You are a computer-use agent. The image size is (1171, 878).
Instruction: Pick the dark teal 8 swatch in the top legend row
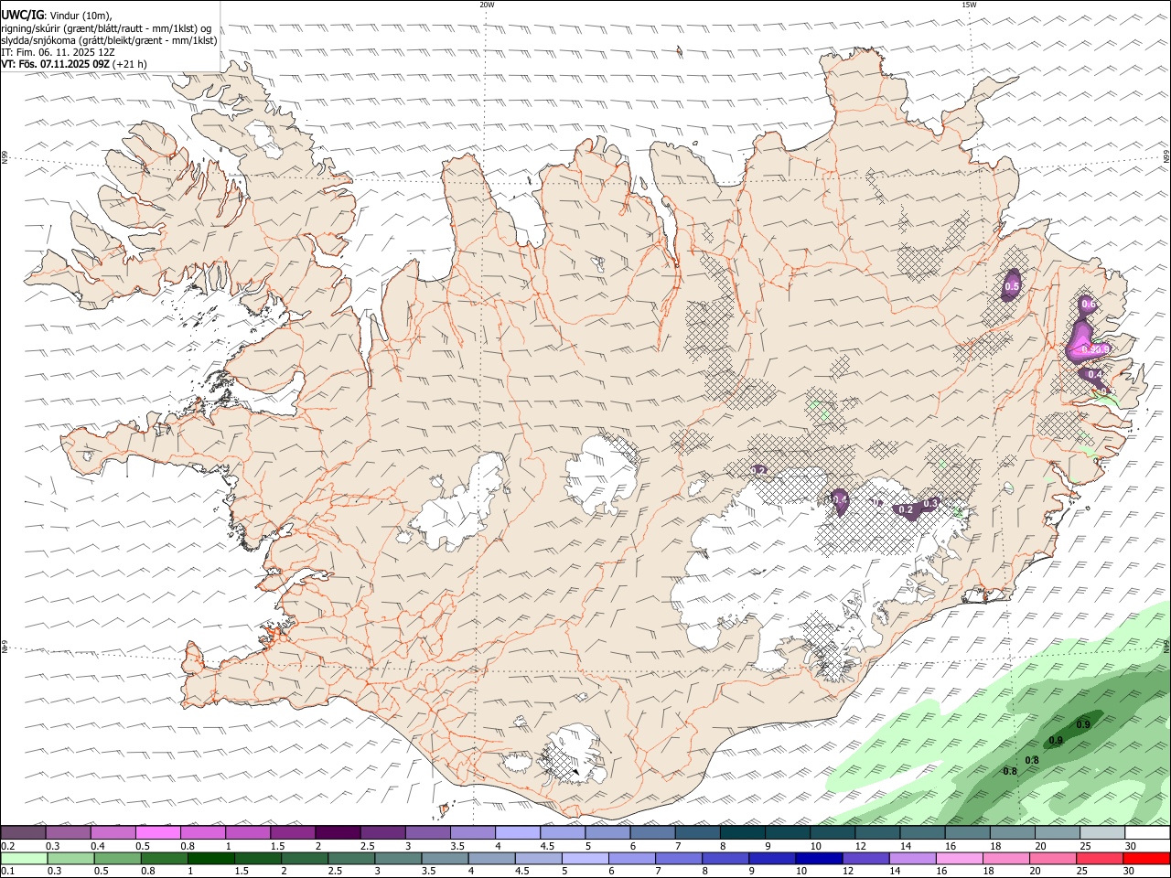[743, 833]
